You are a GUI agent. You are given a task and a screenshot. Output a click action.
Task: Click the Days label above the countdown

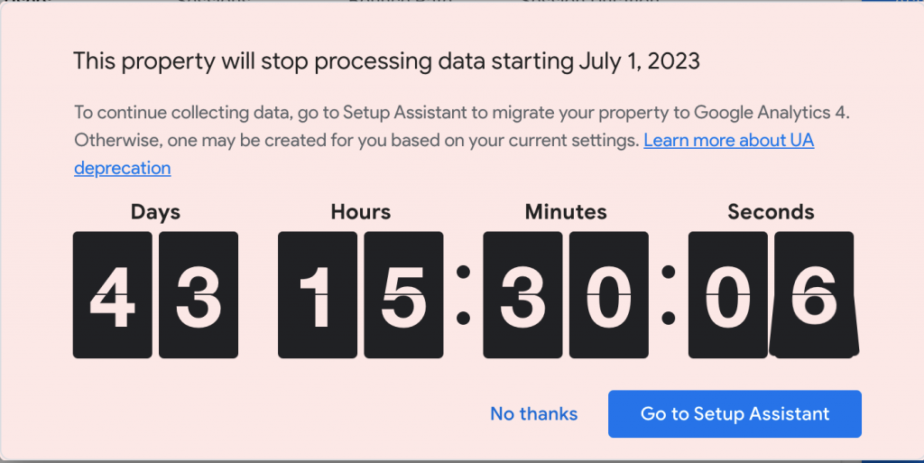click(x=155, y=212)
